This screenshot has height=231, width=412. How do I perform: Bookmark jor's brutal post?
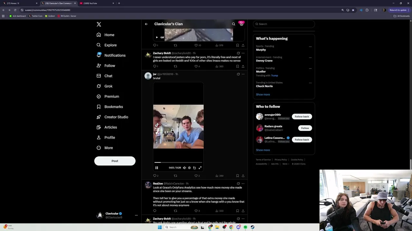238,176
